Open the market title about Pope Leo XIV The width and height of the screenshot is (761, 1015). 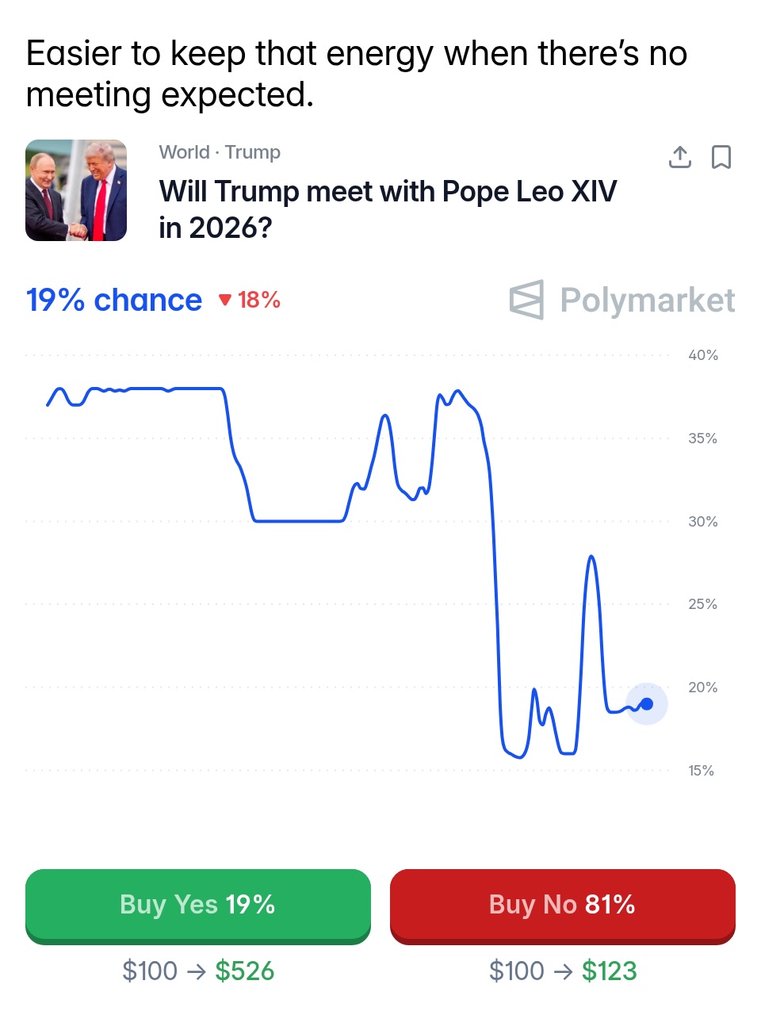coord(388,209)
